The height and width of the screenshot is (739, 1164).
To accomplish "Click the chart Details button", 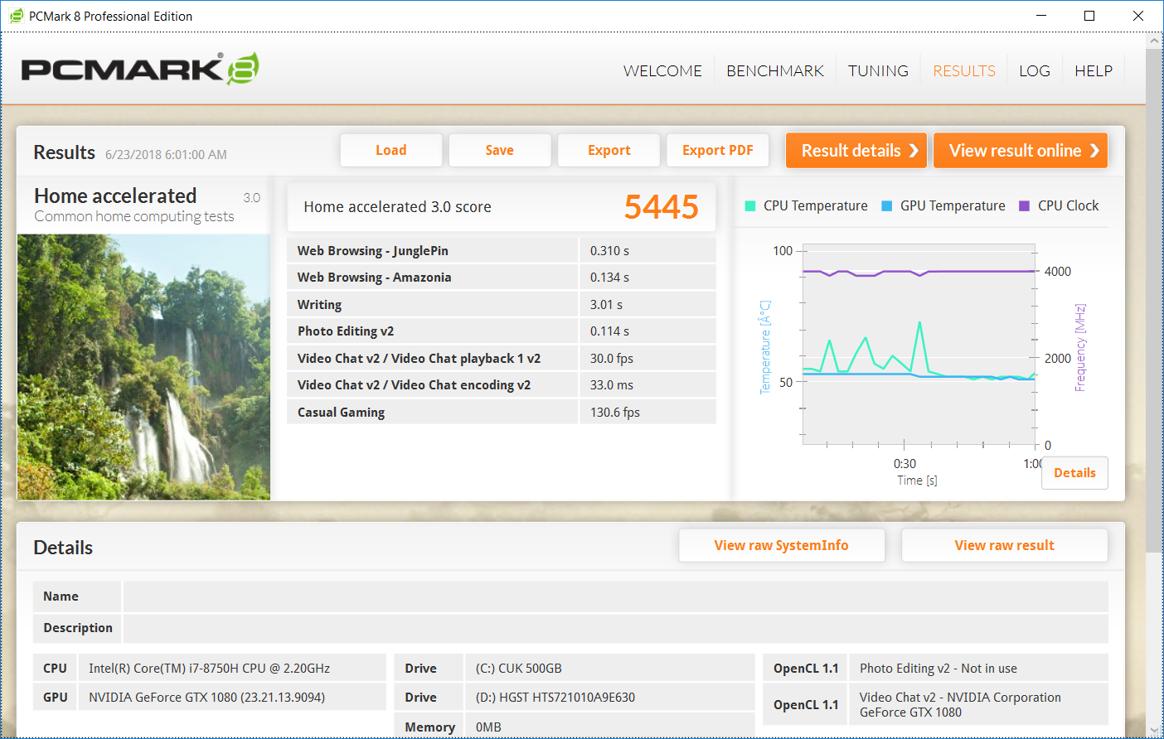I will pos(1074,473).
